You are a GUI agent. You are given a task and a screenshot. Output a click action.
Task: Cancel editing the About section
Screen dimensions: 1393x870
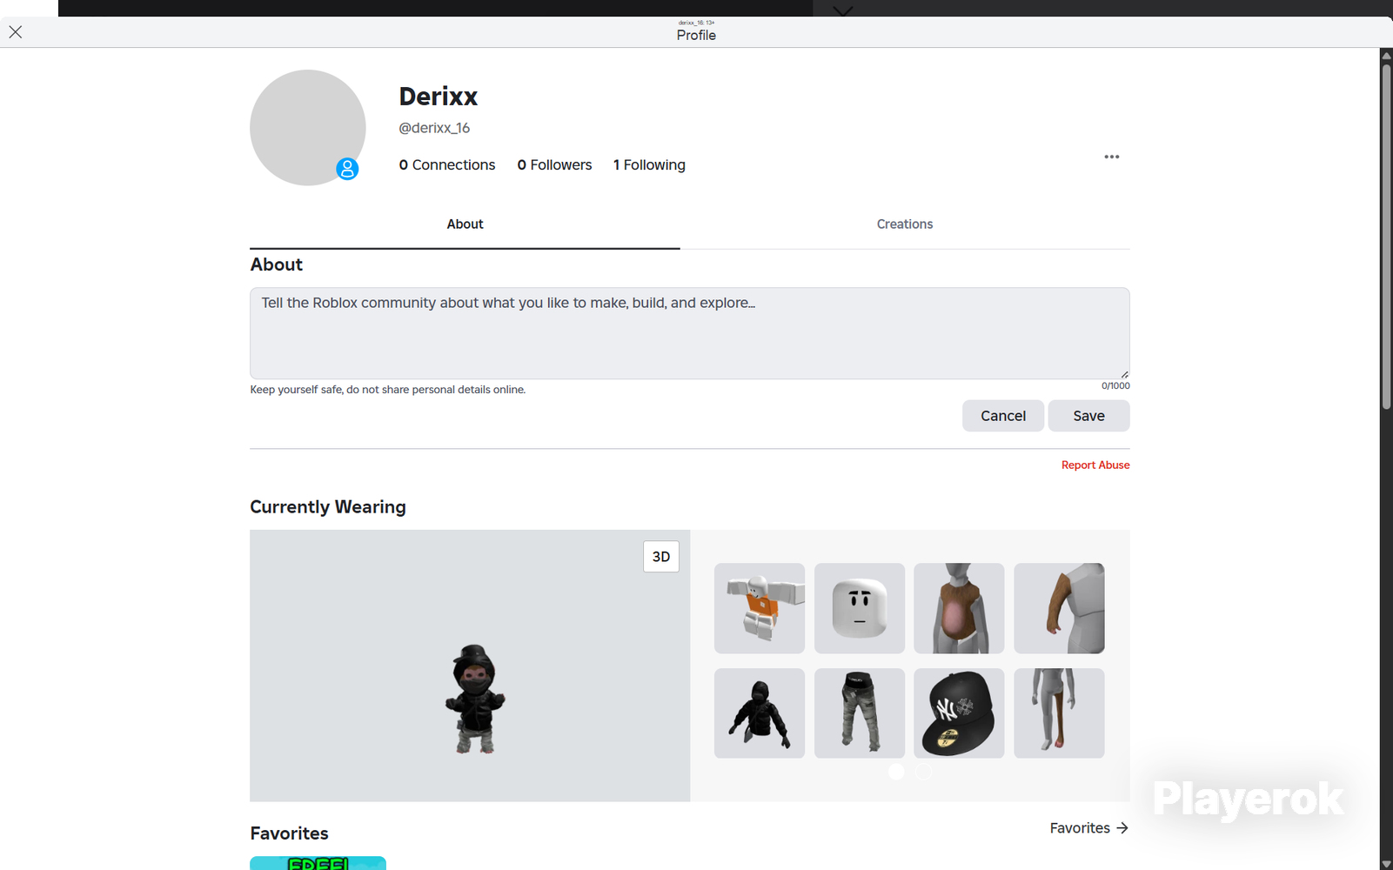pos(1003,416)
